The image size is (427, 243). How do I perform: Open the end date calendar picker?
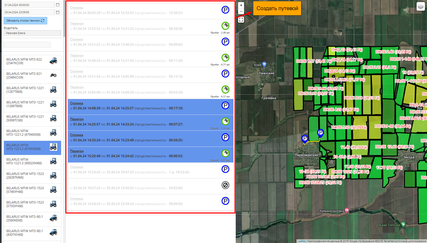58,12
